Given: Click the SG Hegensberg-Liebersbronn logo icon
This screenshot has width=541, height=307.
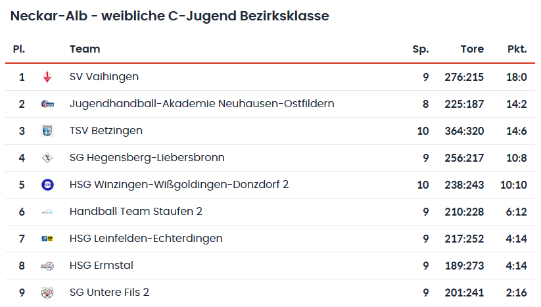Looking at the screenshot, I should [x=47, y=158].
